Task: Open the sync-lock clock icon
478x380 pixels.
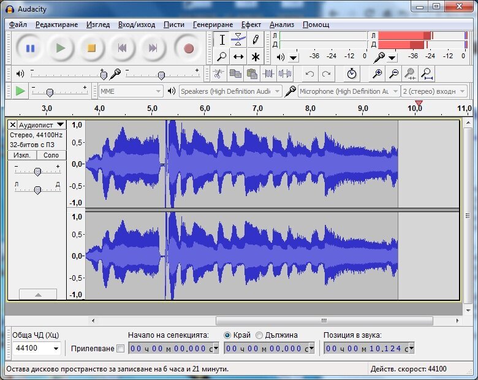Action: click(x=352, y=74)
